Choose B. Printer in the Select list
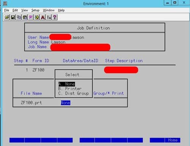Viewport: 190px width, 146px height. coord(70,89)
